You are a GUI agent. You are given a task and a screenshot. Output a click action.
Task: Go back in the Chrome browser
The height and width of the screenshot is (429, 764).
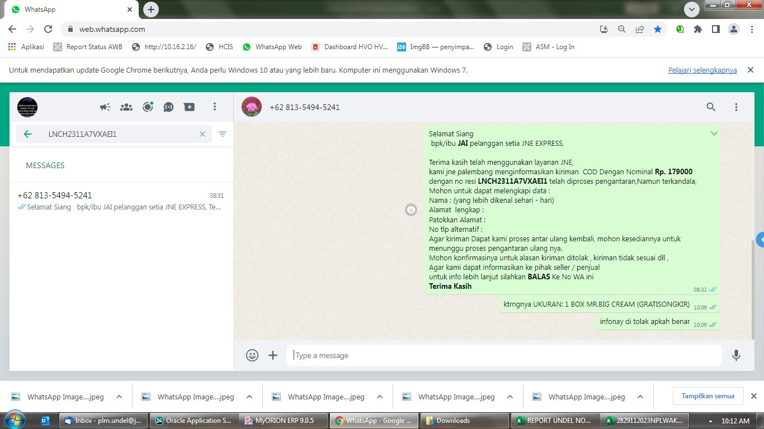pyautogui.click(x=12, y=29)
